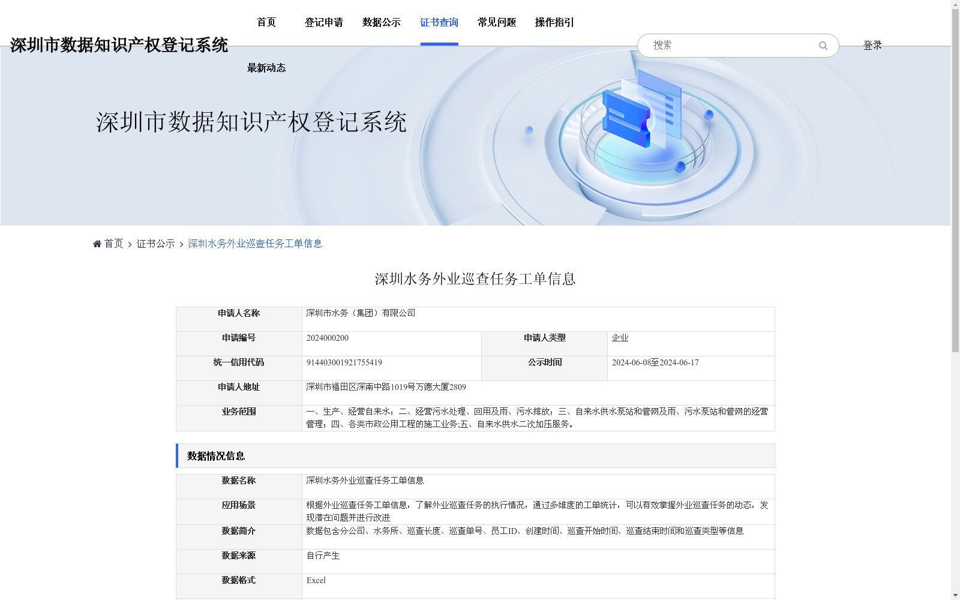Click the applicant type value 企业
960x600 pixels.
point(620,338)
